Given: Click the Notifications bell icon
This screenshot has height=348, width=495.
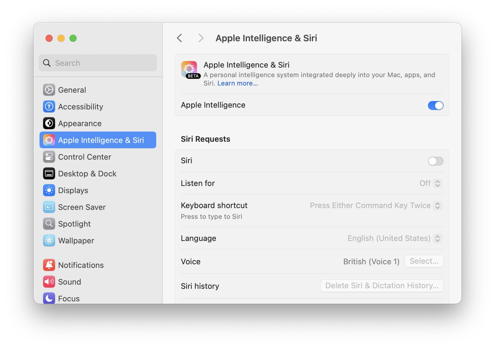Looking at the screenshot, I should coord(49,265).
